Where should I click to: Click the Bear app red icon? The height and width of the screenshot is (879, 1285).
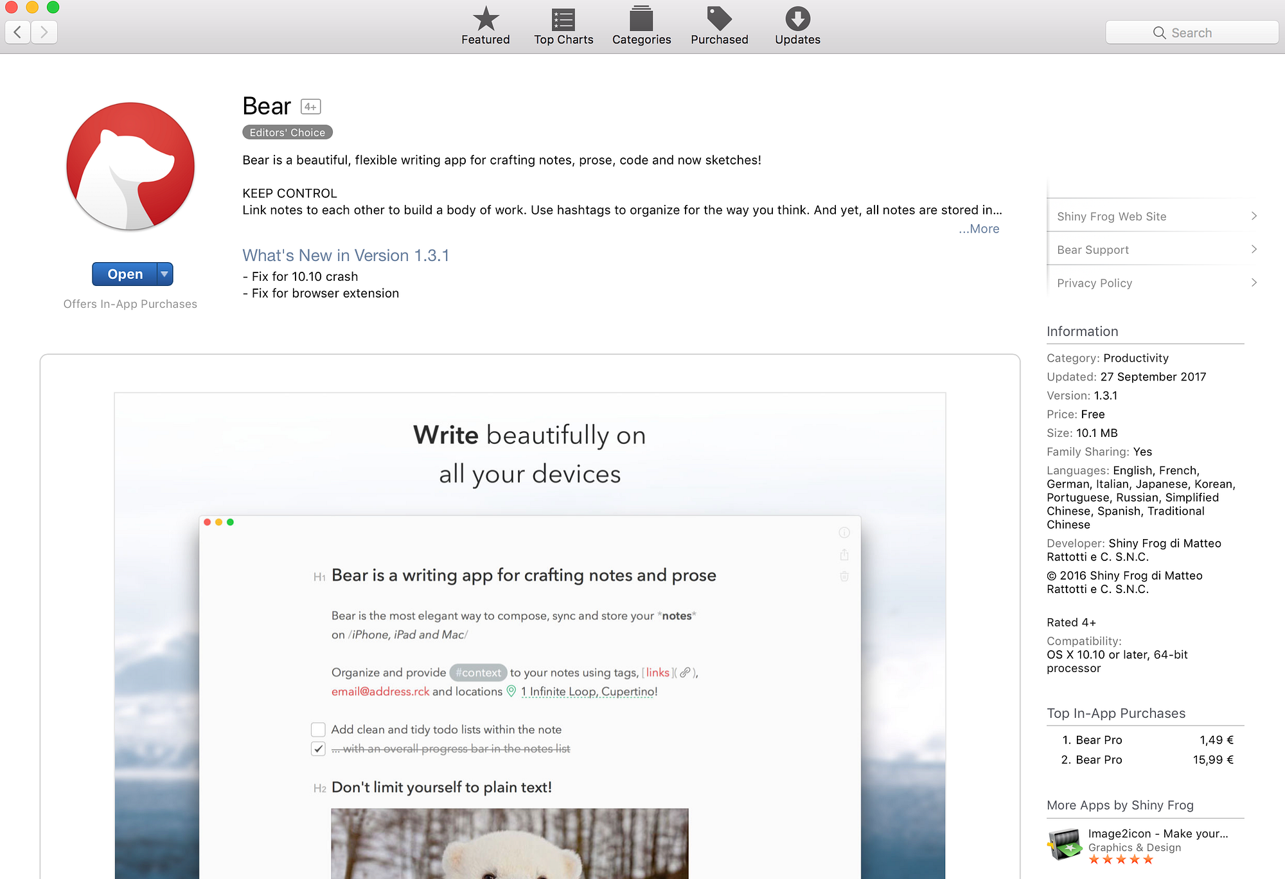click(x=130, y=166)
